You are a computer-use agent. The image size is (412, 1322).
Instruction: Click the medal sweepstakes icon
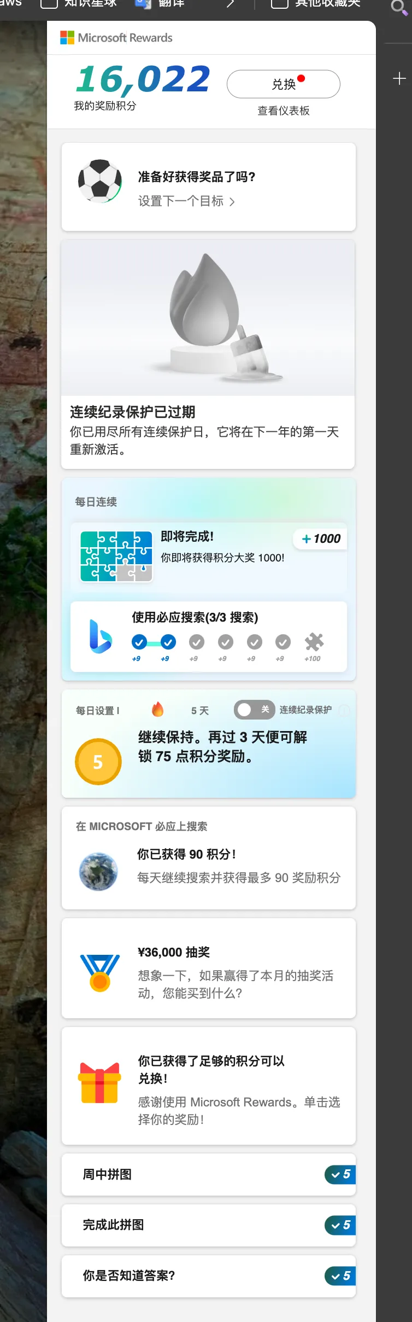coord(100,972)
